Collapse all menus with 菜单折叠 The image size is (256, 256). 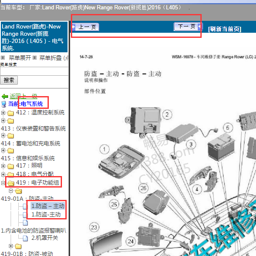tap(51, 58)
